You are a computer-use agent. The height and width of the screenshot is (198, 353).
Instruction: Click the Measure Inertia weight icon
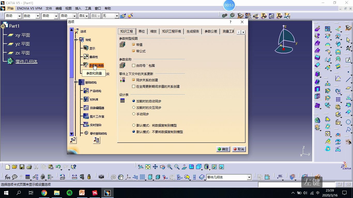pyautogui.click(x=89, y=177)
